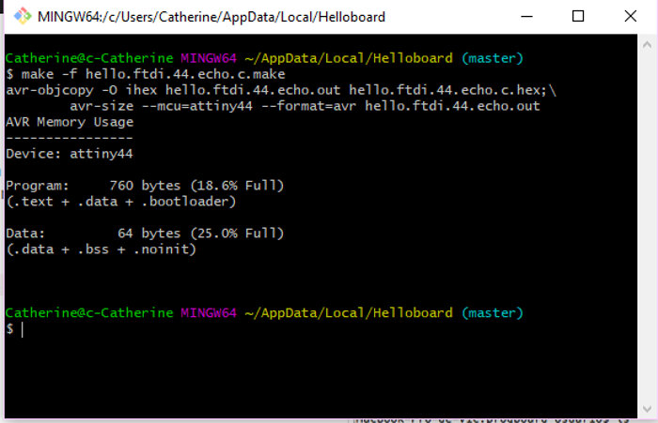Click the 'Program: 760 bytes (18.6% Full)' line

click(x=145, y=186)
